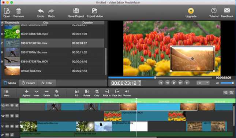Click the wheat overlay in preview
This screenshot has height=138, width=236.
(192, 59)
